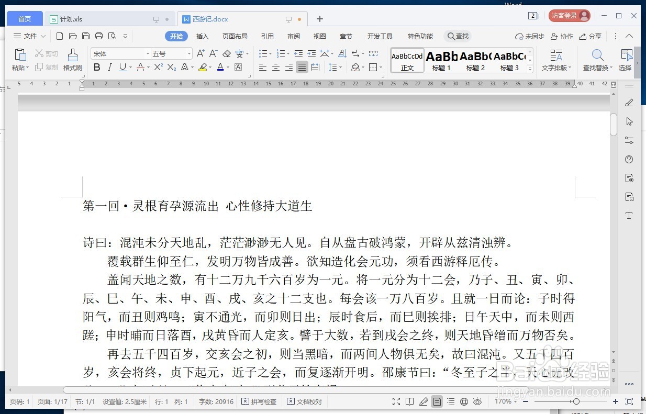Switch to full screen view from status bar
Image resolution: width=646 pixels, height=414 pixels.
(396, 401)
